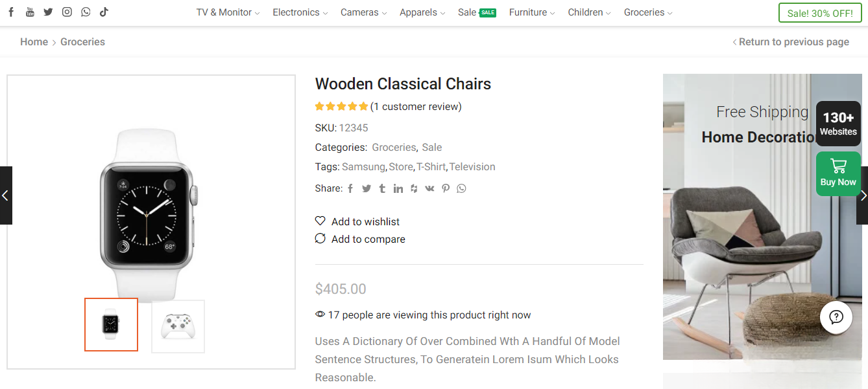Click the TikTok icon in the header
The width and height of the screenshot is (868, 389).
pyautogui.click(x=104, y=12)
